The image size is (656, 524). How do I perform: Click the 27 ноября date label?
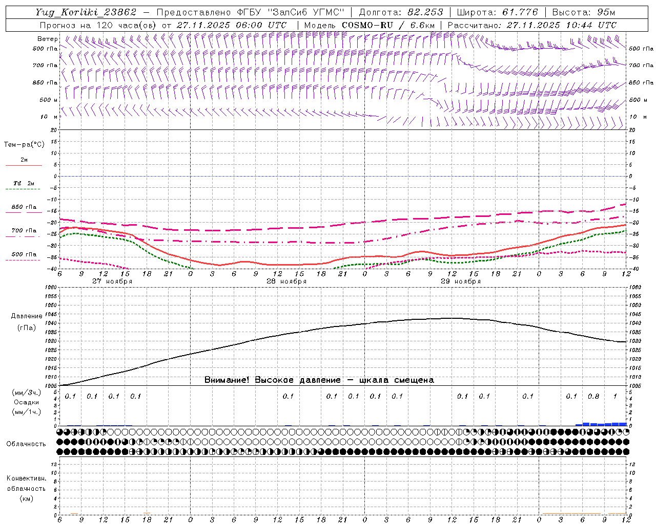pos(112,281)
